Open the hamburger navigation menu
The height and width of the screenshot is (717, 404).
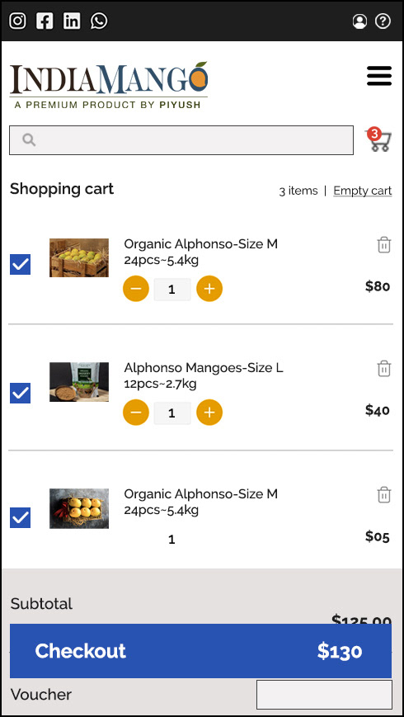[379, 76]
